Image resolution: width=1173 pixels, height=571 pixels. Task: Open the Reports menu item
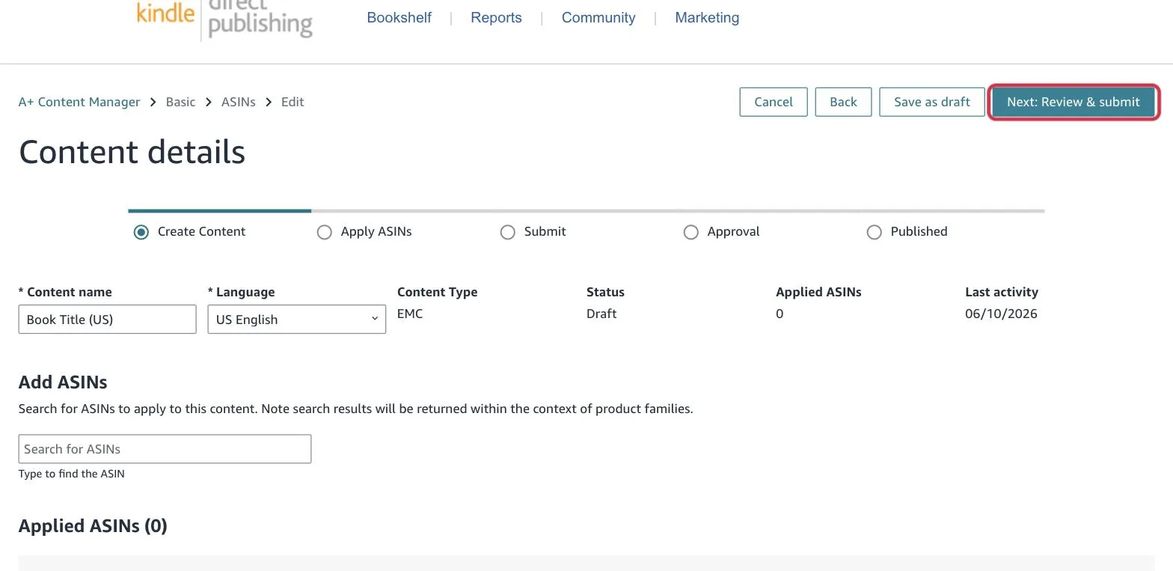[496, 17]
